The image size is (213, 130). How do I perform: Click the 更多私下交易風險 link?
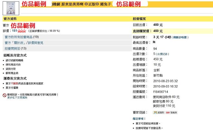click(17, 97)
